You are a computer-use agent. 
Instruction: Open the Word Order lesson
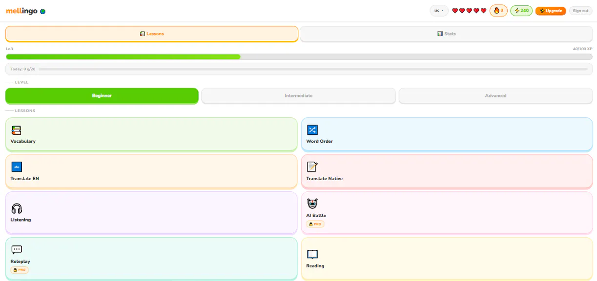click(447, 134)
